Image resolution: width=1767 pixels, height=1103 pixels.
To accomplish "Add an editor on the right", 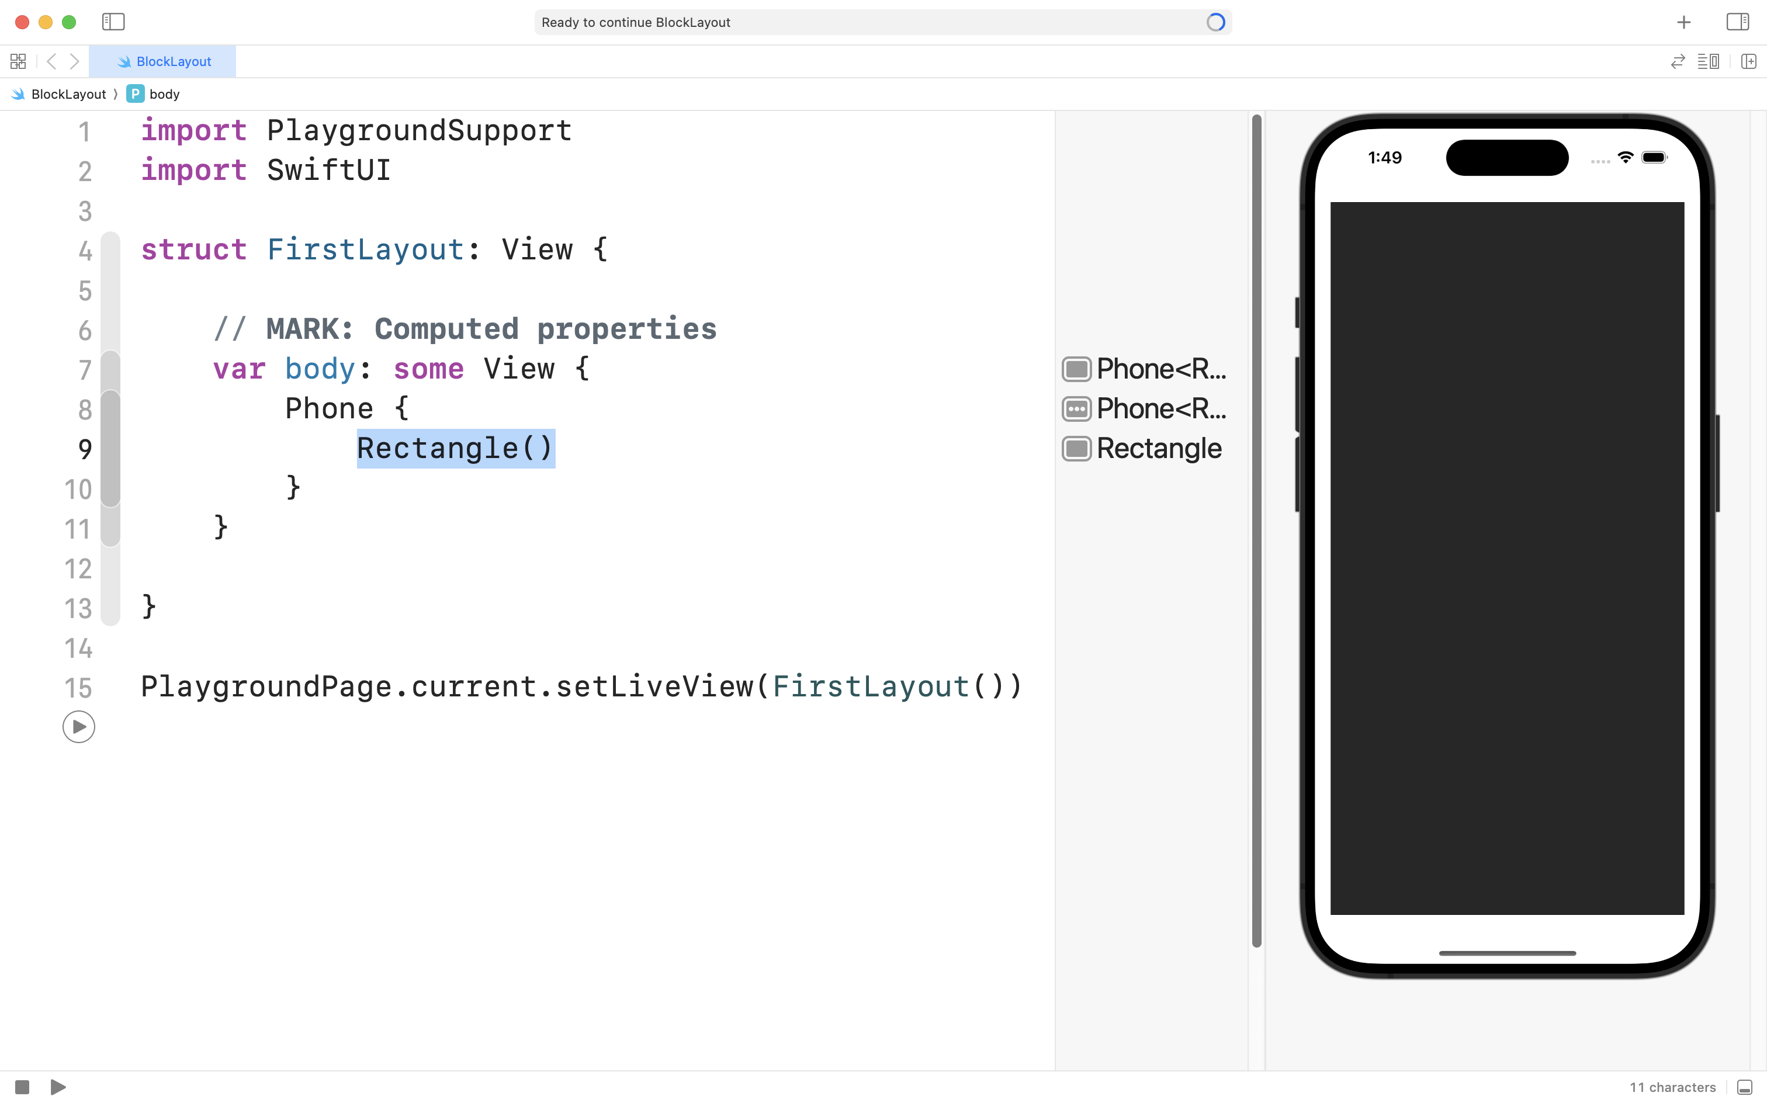I will pyautogui.click(x=1748, y=61).
